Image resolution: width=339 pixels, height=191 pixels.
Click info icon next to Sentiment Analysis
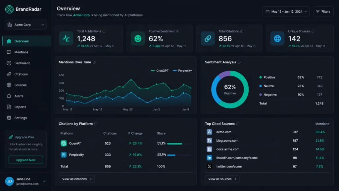pos(239,62)
